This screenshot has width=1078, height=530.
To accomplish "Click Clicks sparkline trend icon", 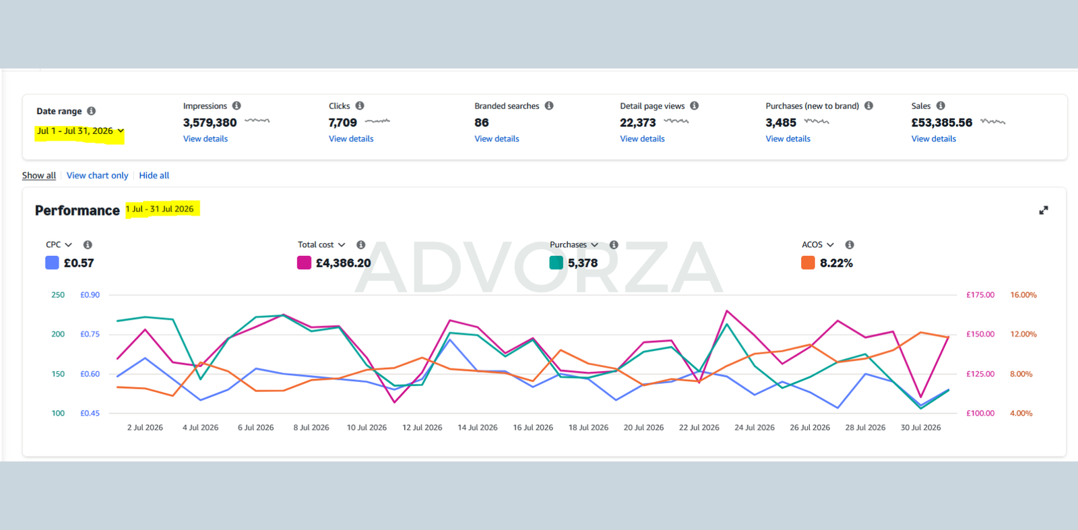I will tap(377, 121).
